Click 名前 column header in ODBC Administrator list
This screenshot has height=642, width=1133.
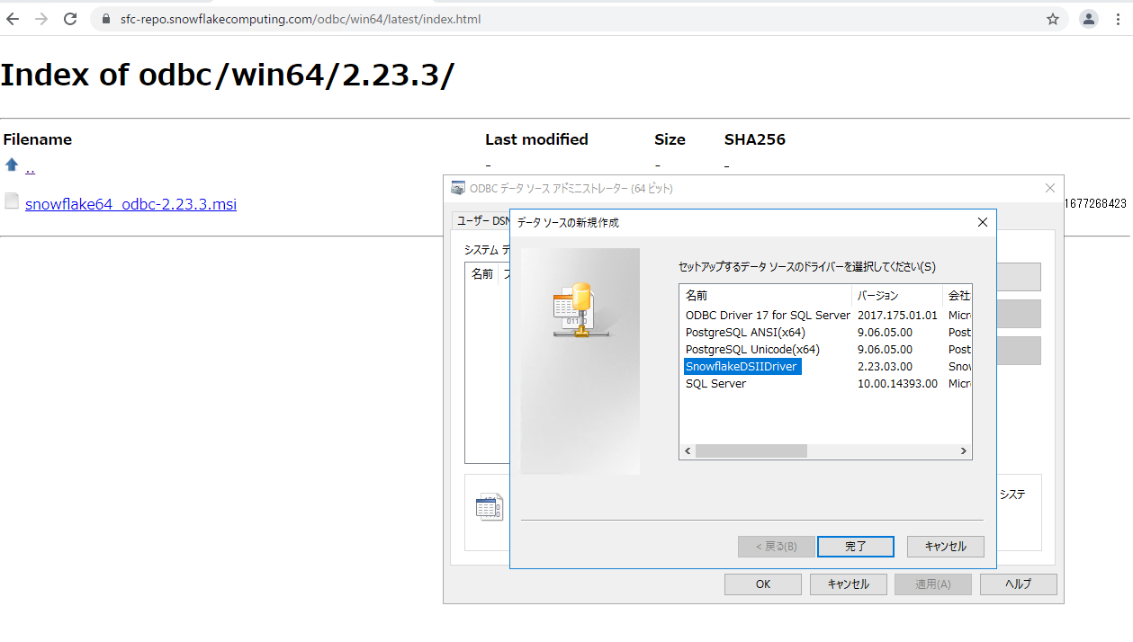(x=481, y=274)
